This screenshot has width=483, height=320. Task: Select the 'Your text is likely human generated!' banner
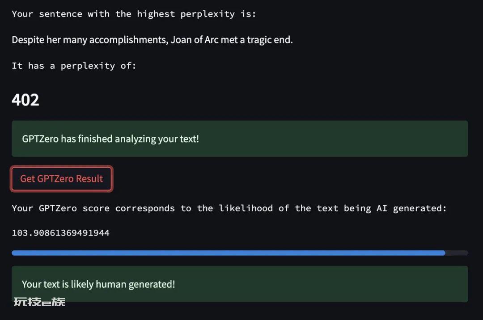click(240, 284)
